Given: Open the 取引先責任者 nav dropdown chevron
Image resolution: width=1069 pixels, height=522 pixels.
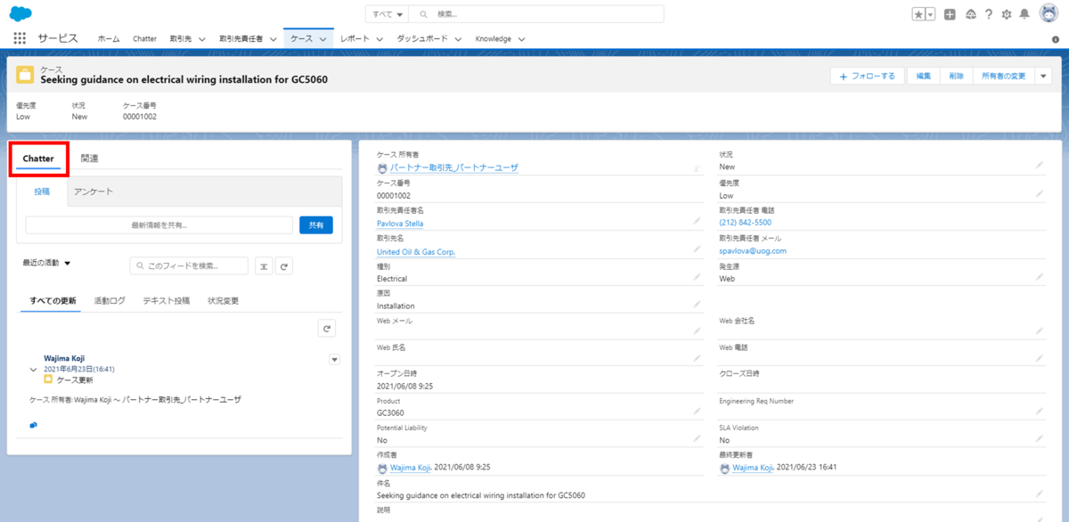Looking at the screenshot, I should click(273, 39).
